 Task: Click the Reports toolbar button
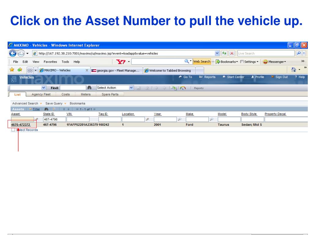(199, 88)
